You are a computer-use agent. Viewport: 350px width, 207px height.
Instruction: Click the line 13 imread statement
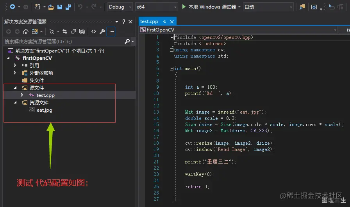point(226,112)
